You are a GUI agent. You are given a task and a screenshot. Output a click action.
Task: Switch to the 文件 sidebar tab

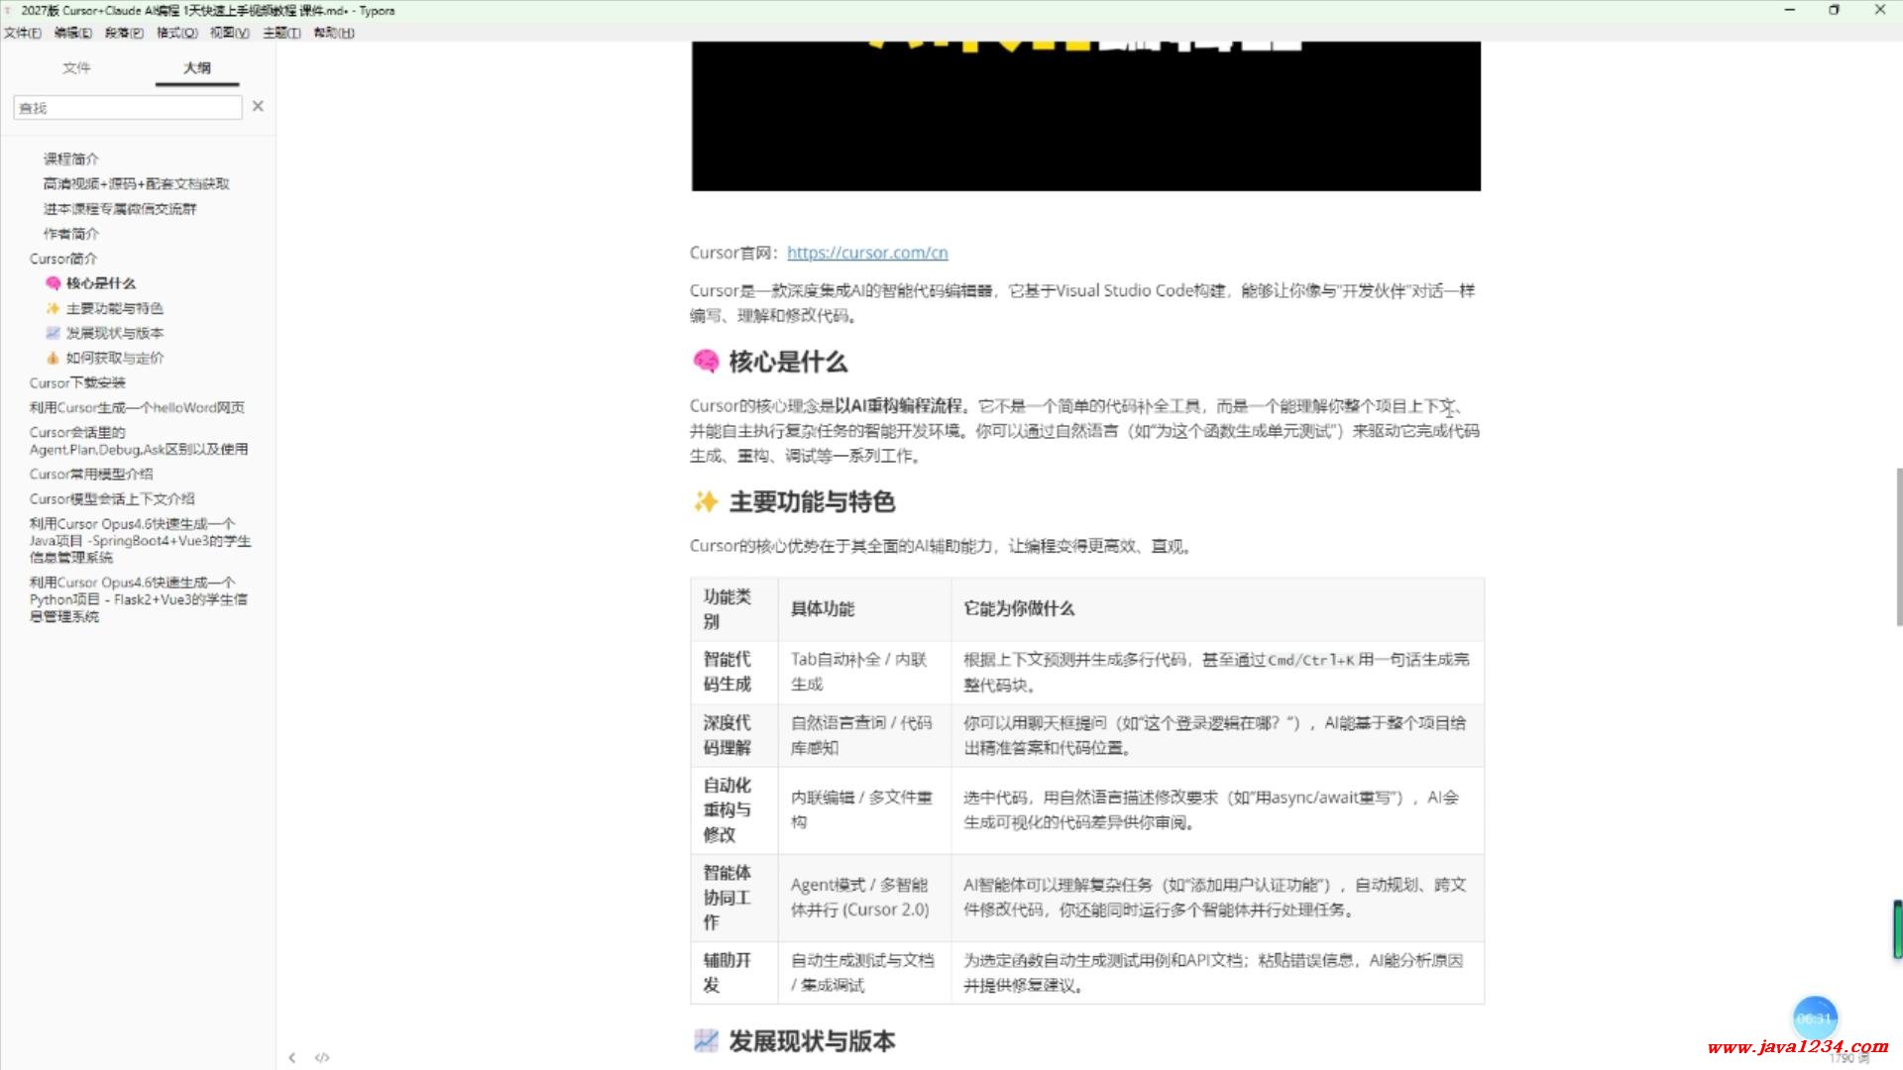point(76,67)
